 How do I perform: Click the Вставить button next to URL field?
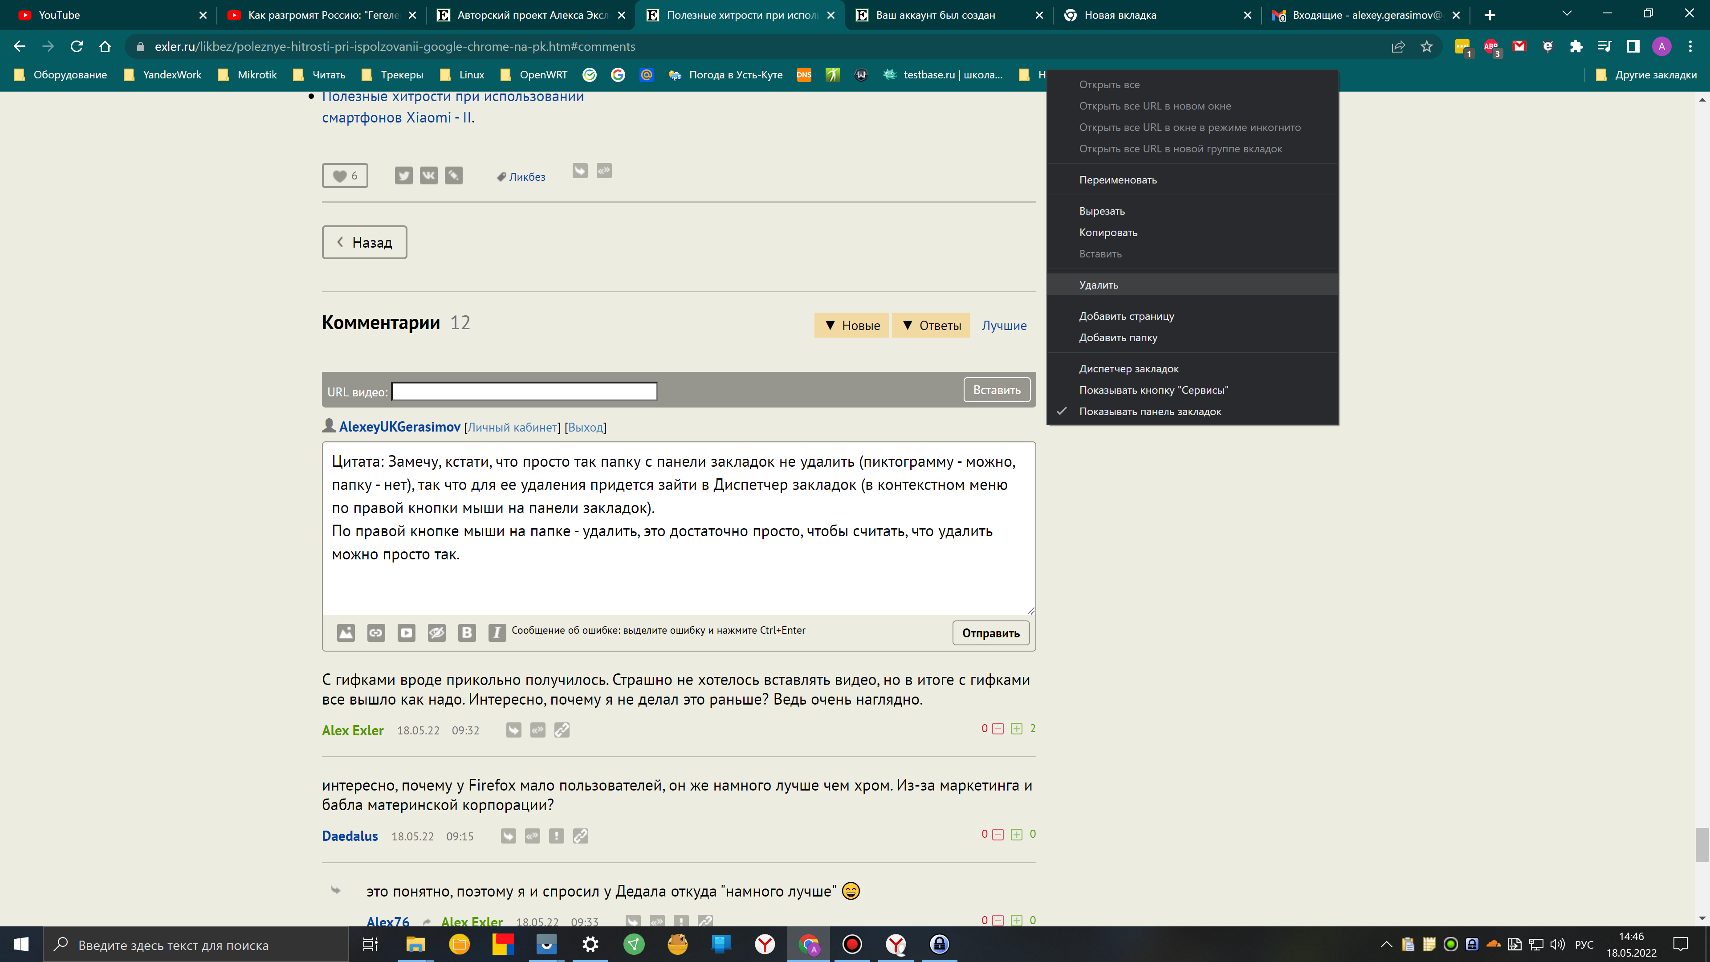coord(996,390)
